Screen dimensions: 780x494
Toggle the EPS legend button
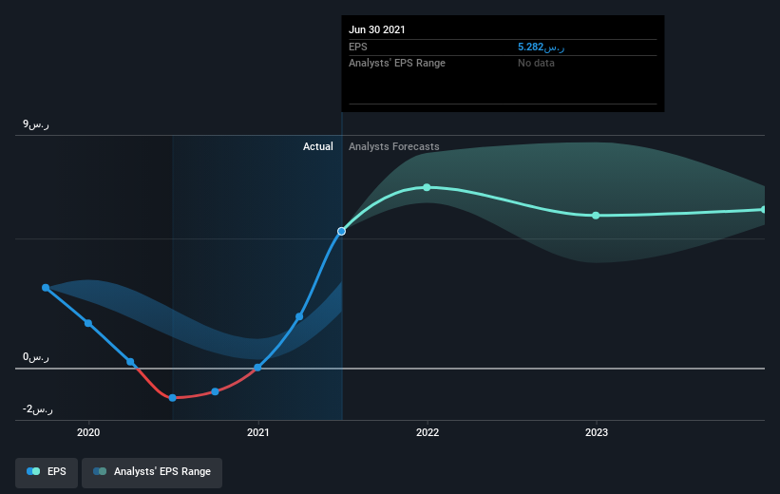[x=47, y=471]
